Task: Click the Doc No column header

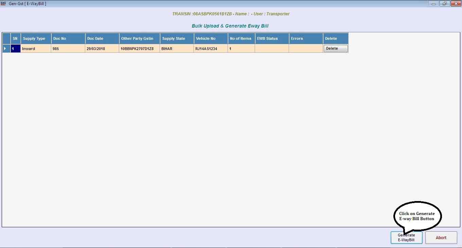Action: click(68, 38)
